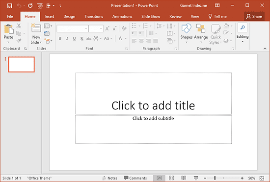Viewport: 270px width, 182px height.
Task: Expand the Paste options arrow
Action: (x=8, y=42)
